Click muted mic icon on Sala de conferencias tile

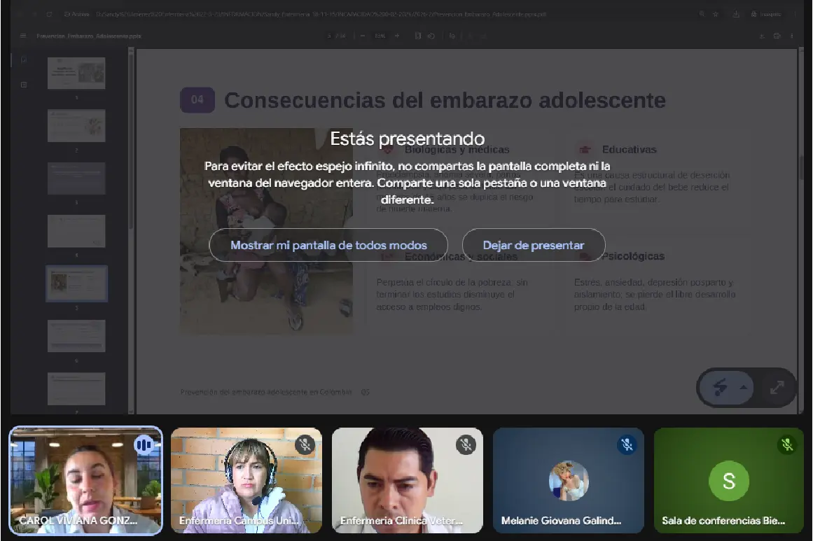coord(787,444)
